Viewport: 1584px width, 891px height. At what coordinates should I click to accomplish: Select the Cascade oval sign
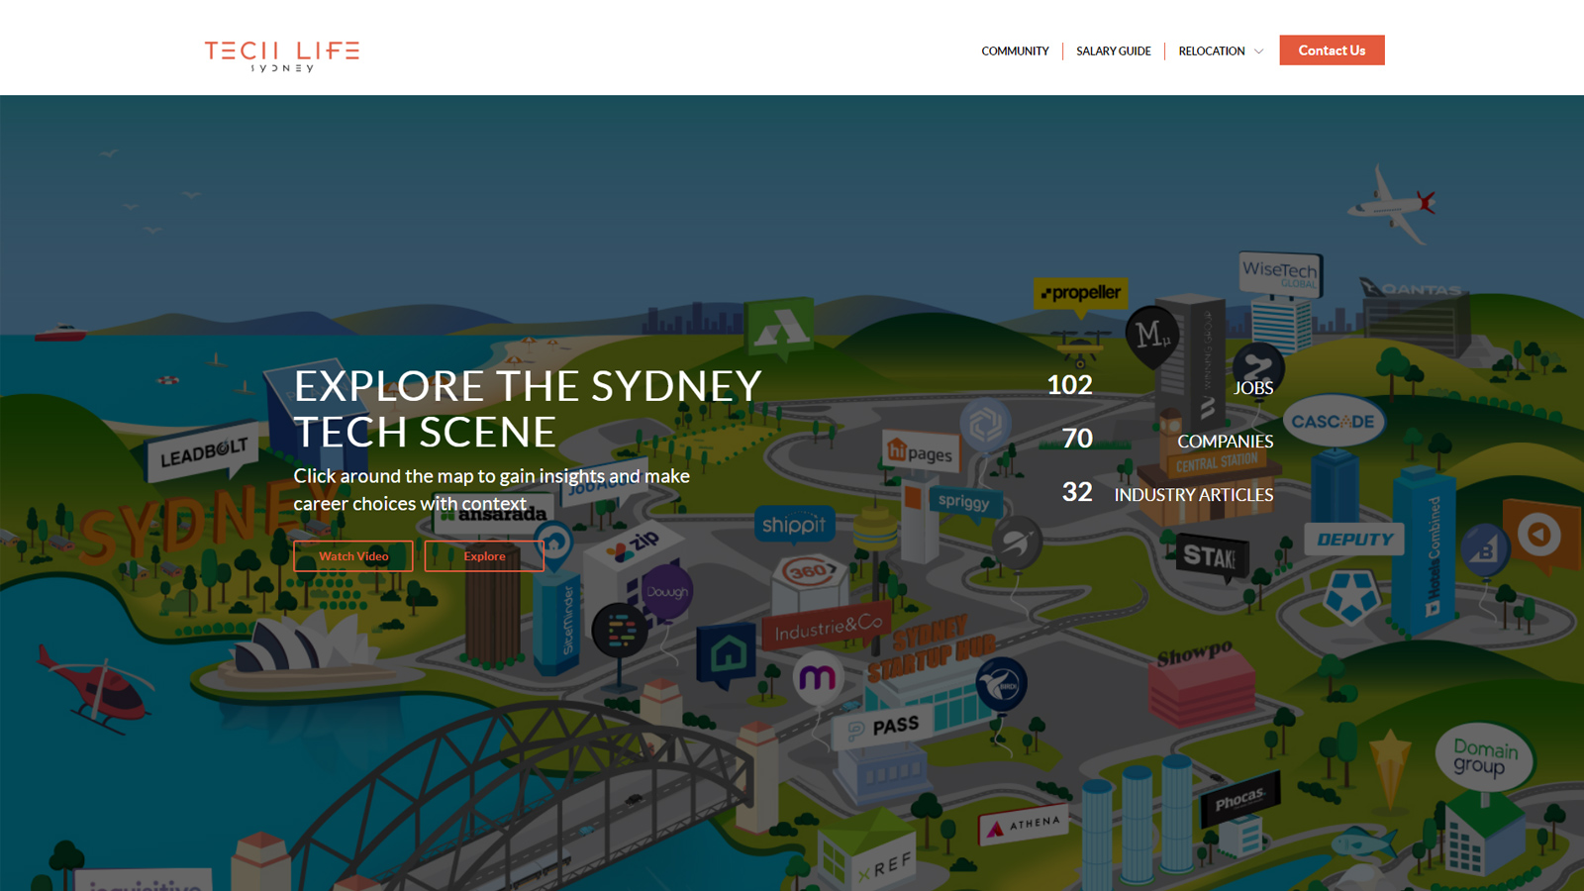click(1334, 422)
